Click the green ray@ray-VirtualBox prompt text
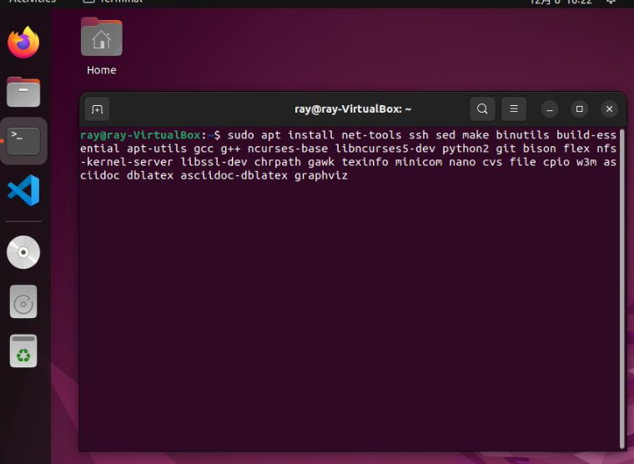The height and width of the screenshot is (464, 634). pyautogui.click(x=140, y=135)
